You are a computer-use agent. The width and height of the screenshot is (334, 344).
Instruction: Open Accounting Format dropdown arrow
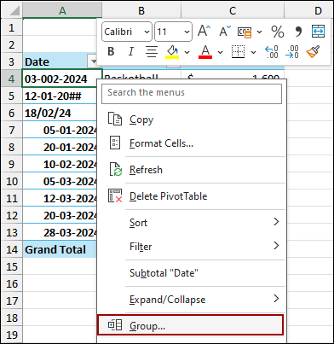259,32
